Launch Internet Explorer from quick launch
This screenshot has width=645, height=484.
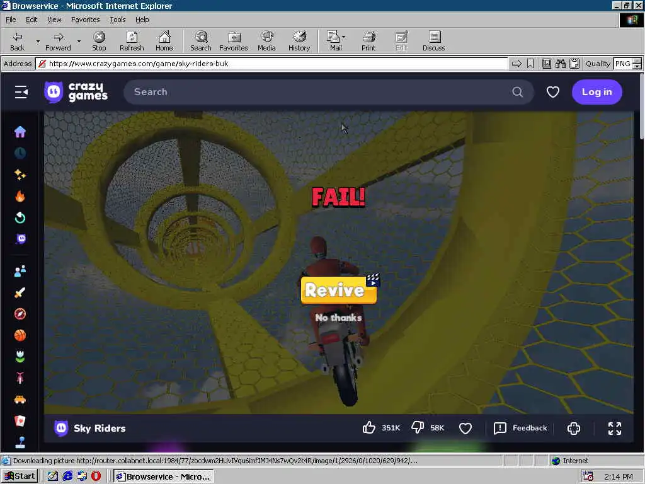[x=67, y=476]
